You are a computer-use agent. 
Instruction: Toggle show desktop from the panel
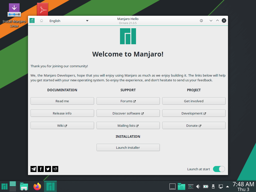tap(172, 186)
